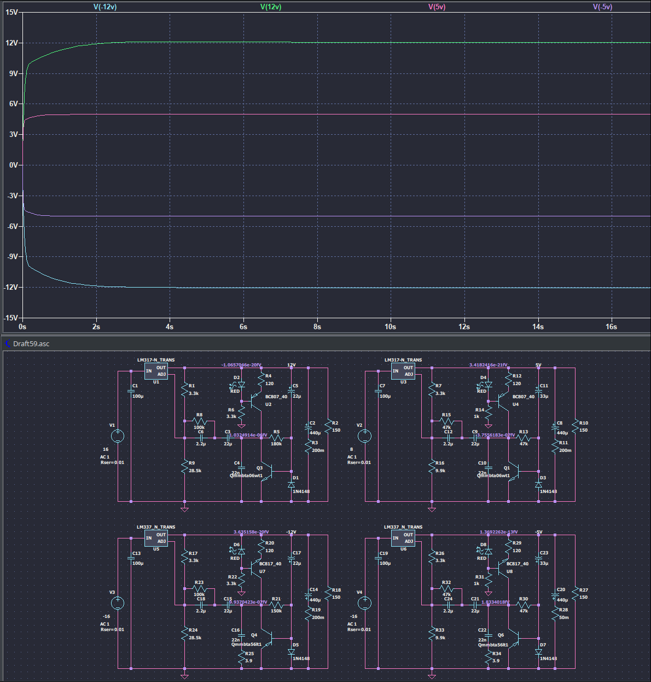Click the 1.3692262e-13fV probe value
This screenshot has width=651, height=682.
[498, 532]
